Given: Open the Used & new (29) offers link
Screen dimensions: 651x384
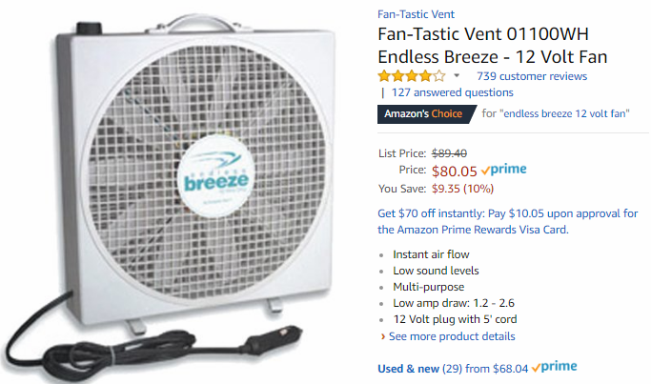Looking at the screenshot, I should coord(453,369).
